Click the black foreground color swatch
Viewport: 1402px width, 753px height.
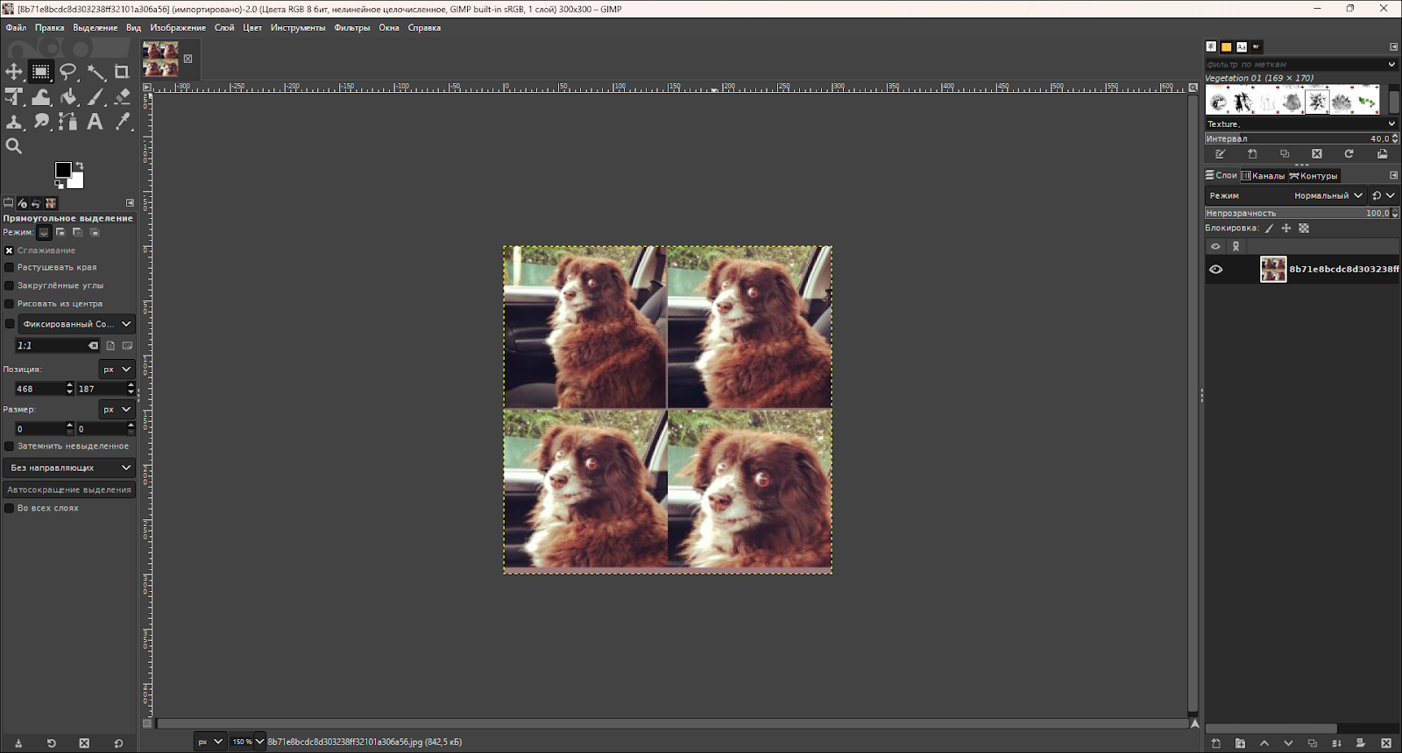point(62,169)
